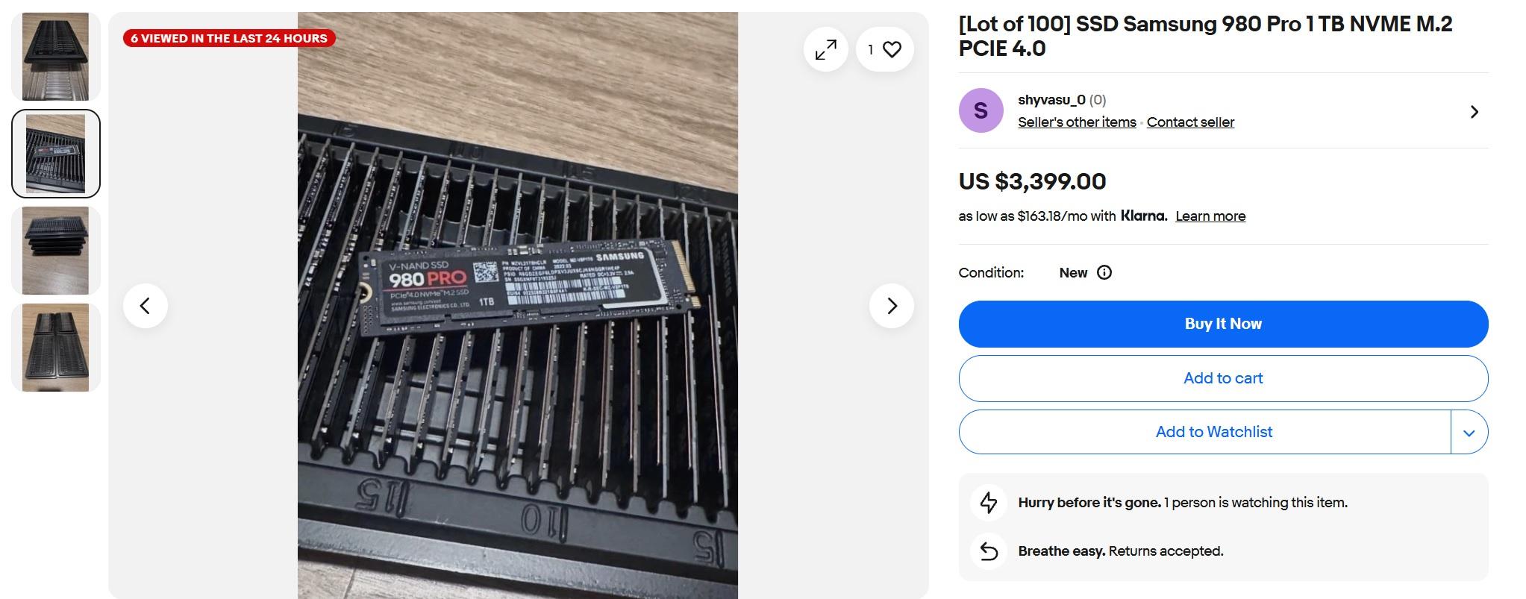Screen dimensions: 1526x599
Task: Select the first thumbnail of SSD trays
Action: point(56,57)
